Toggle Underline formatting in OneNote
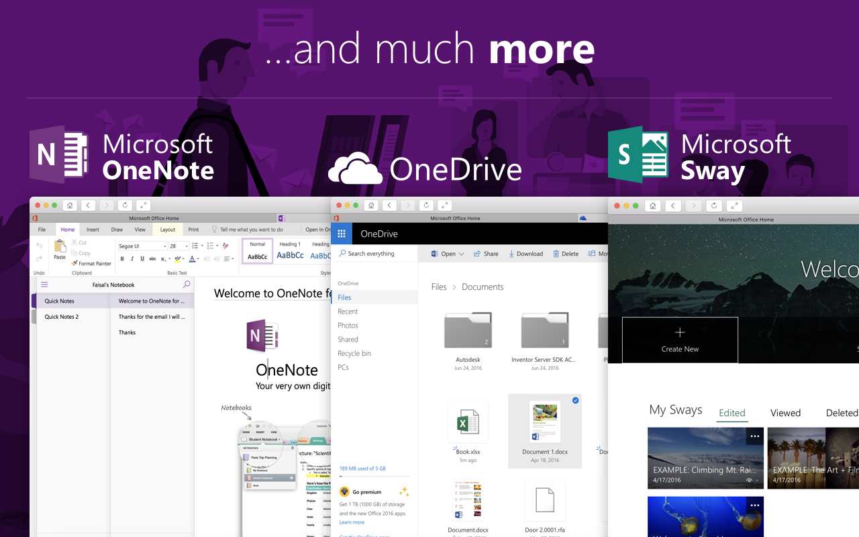This screenshot has height=537, width=859. [x=141, y=259]
